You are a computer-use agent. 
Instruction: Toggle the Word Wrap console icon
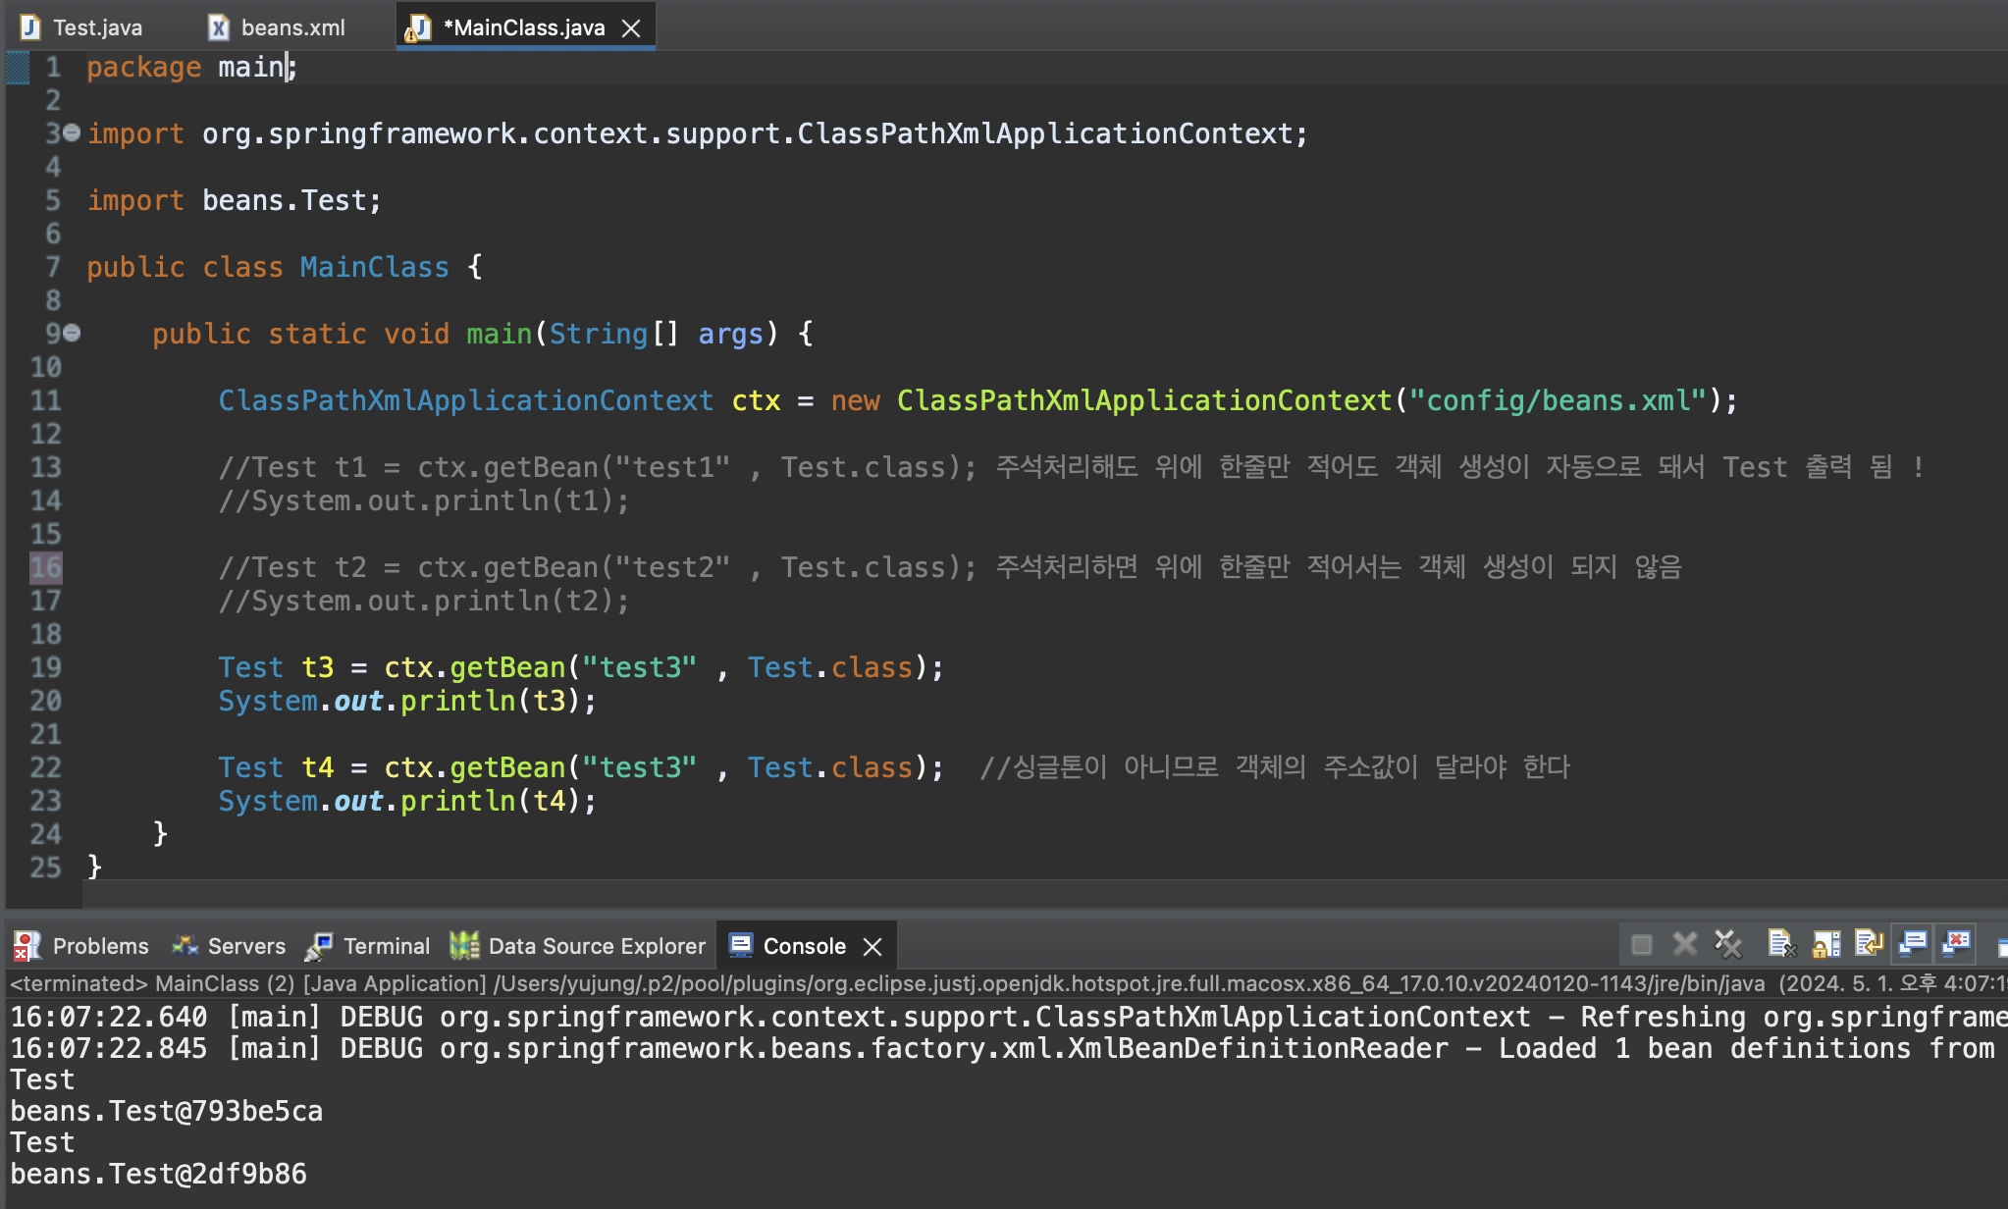click(1869, 945)
